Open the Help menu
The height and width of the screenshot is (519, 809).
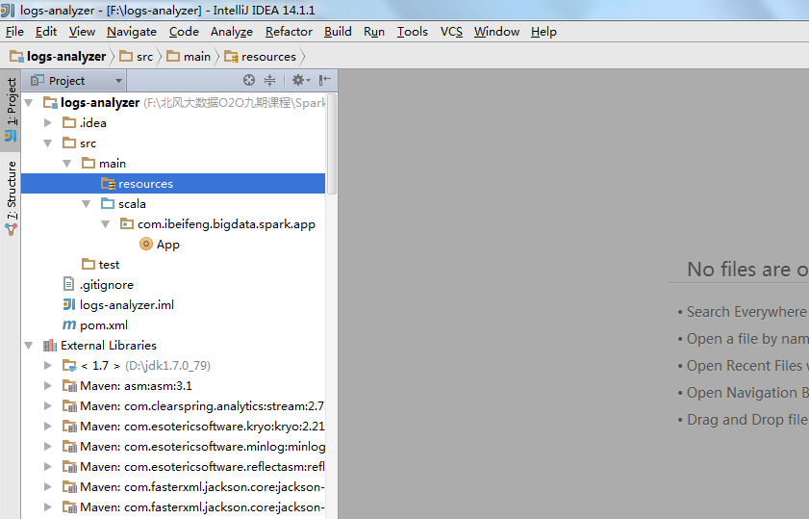coord(544,32)
